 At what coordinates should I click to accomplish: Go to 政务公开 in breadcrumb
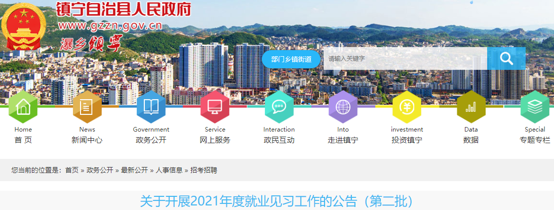(100, 171)
